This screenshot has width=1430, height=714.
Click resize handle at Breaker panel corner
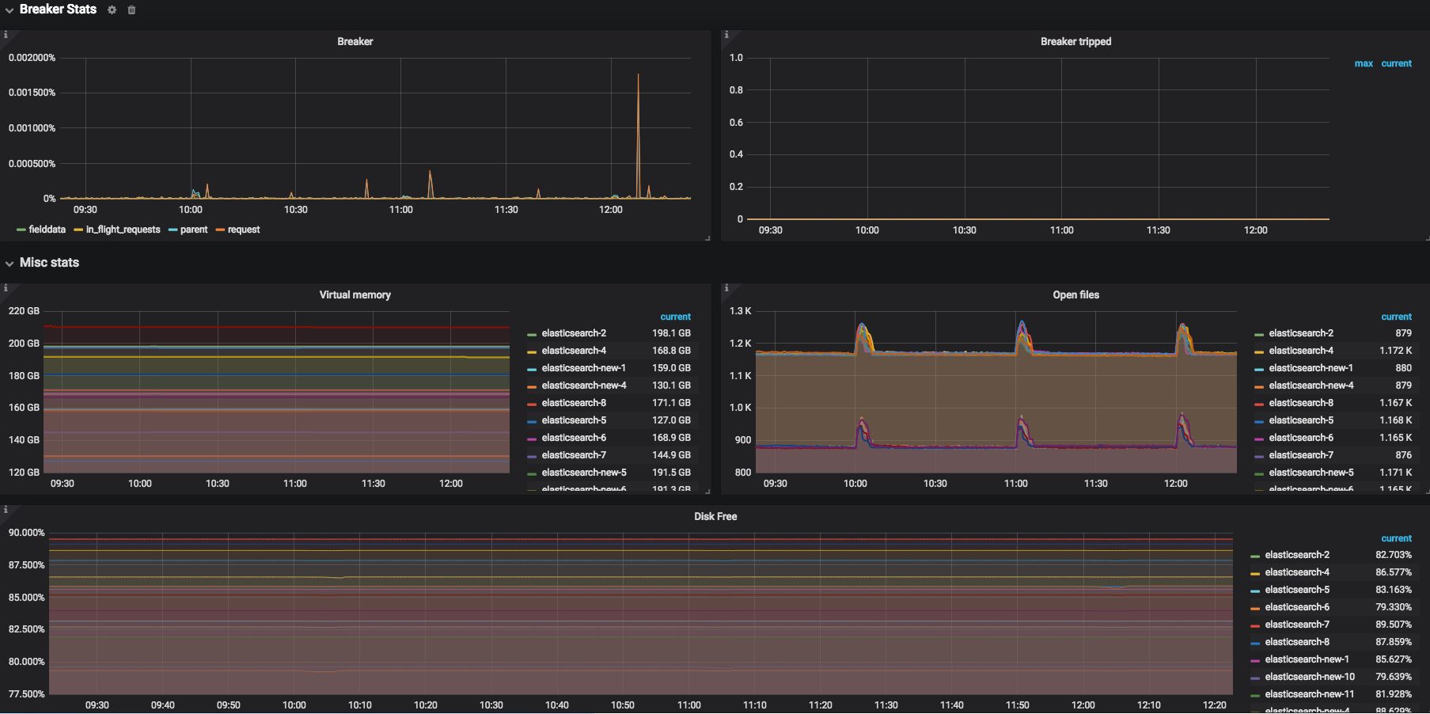pyautogui.click(x=707, y=237)
